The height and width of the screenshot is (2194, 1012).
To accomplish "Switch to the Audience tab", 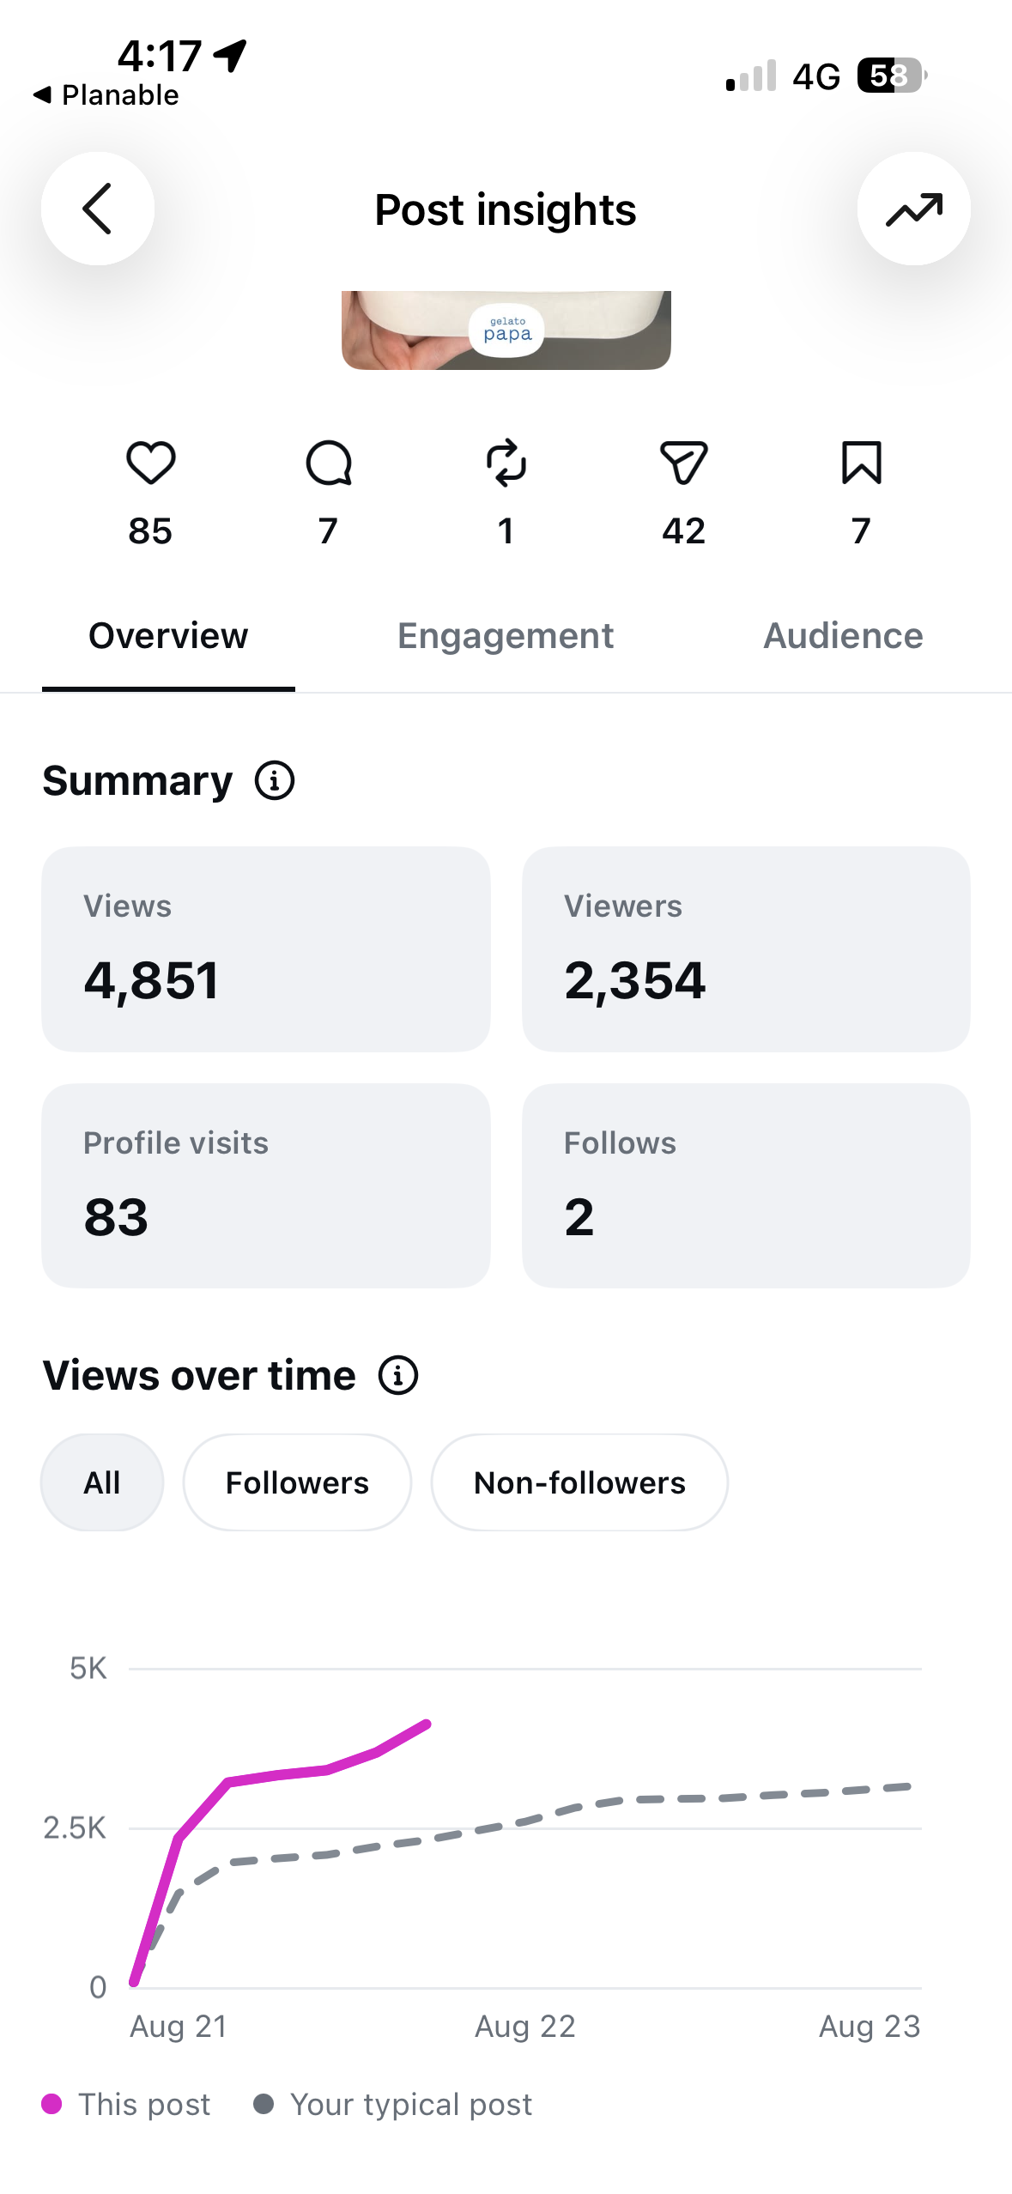I will (x=843, y=636).
